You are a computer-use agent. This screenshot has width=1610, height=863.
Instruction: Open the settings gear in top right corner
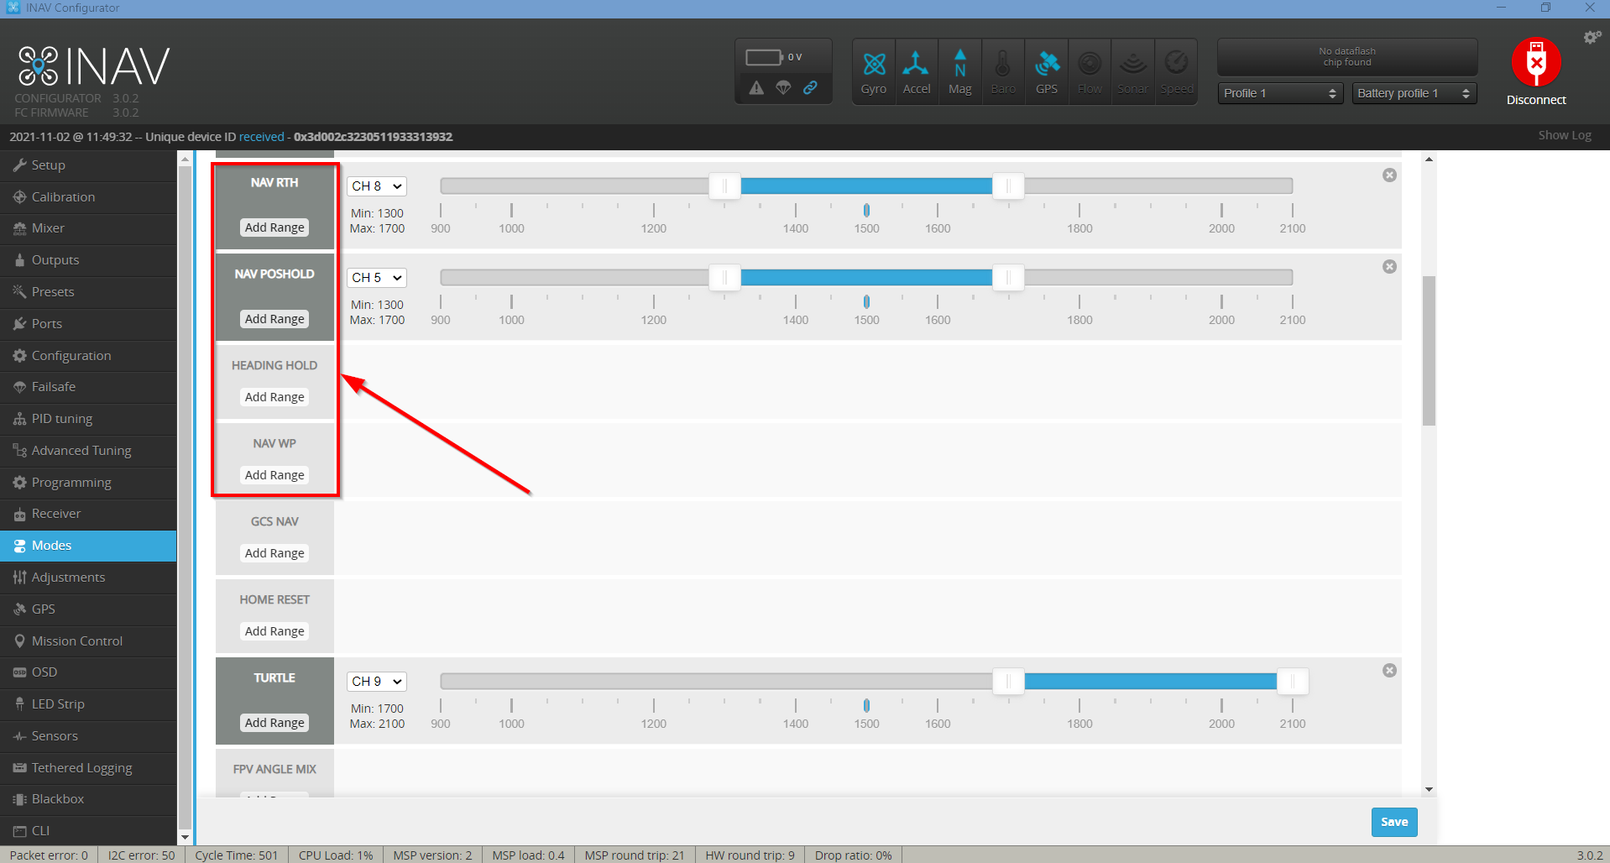click(1592, 37)
